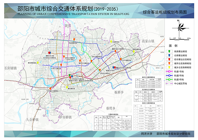Click the red 综合客运公交枢纽 legend marker

[169, 60]
